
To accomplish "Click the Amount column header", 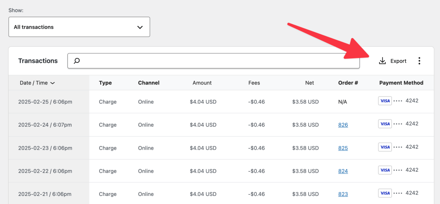I will (x=202, y=83).
